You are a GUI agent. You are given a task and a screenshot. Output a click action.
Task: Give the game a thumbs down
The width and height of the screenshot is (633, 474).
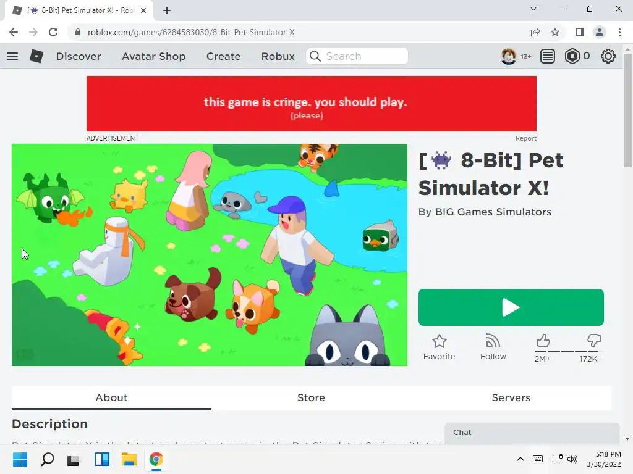pos(594,341)
